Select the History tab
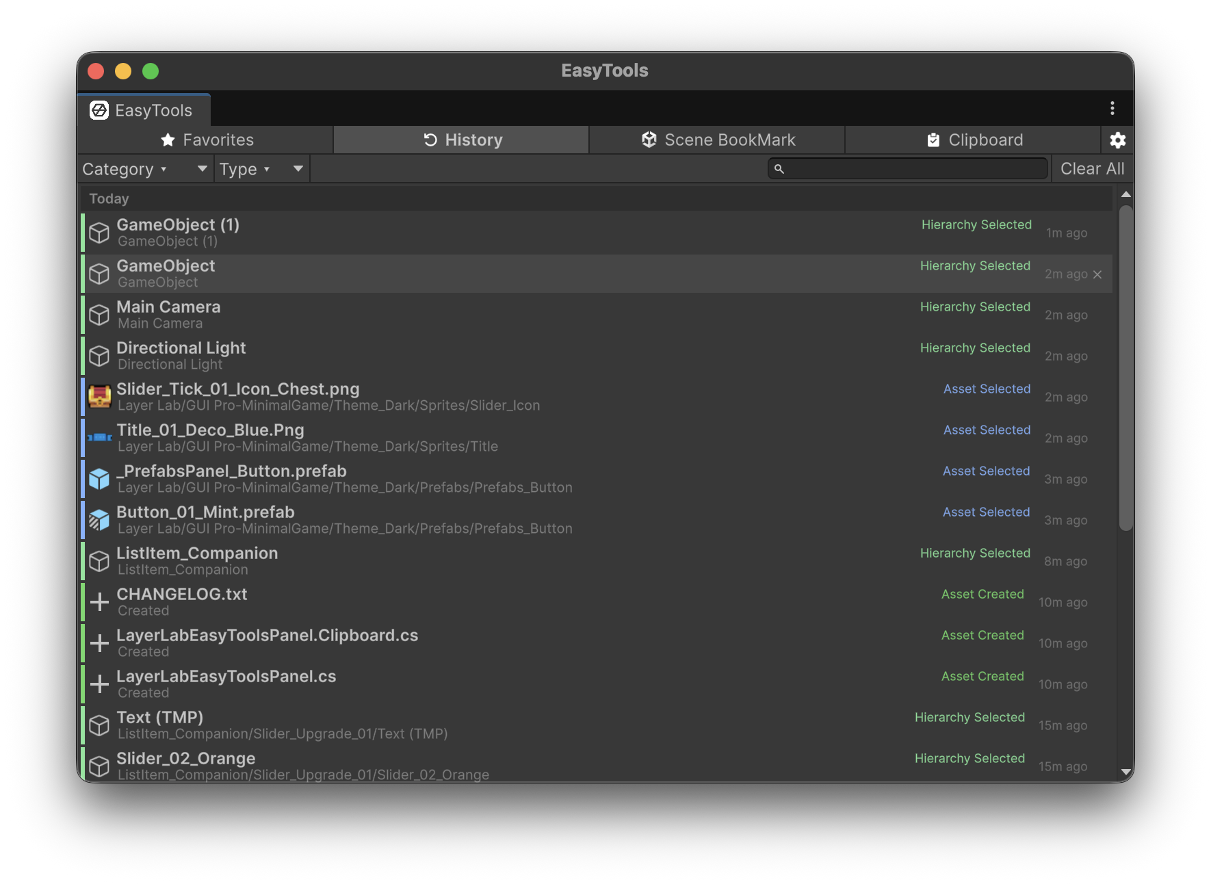Image resolution: width=1211 pixels, height=884 pixels. pos(461,140)
